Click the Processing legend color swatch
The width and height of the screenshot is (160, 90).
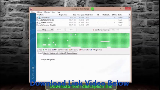(70, 50)
